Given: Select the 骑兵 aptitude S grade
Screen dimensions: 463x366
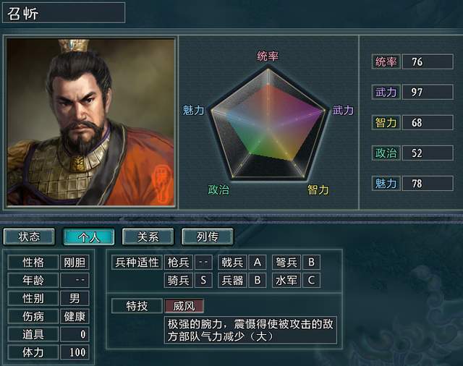Looking at the screenshot, I should pyautogui.click(x=203, y=280).
